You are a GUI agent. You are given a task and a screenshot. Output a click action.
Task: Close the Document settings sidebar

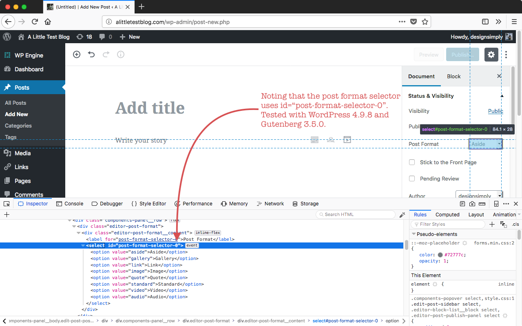499,76
